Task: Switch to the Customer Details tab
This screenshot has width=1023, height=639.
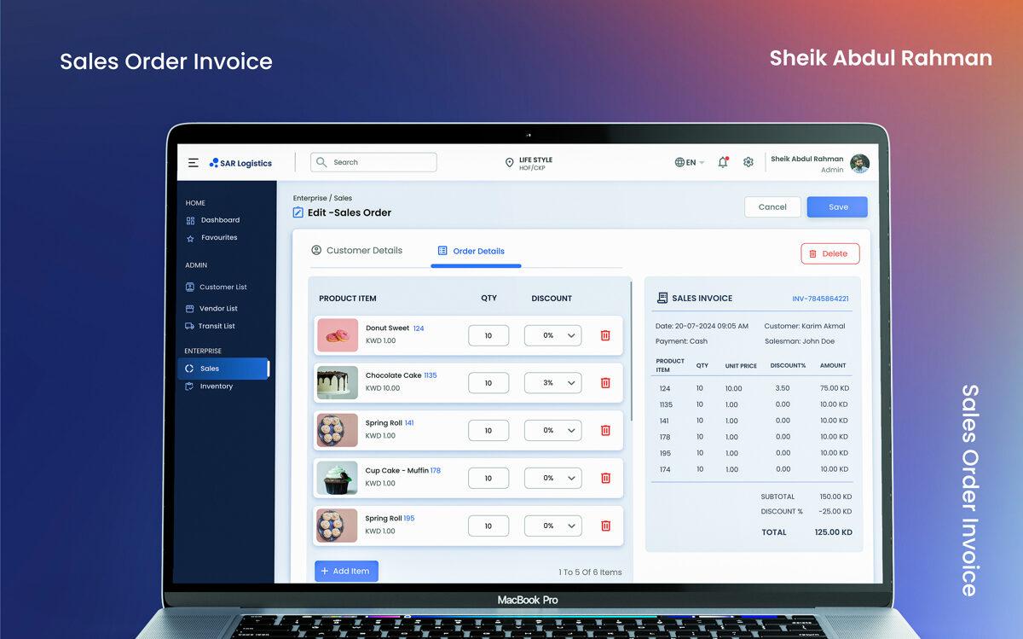Action: point(356,251)
